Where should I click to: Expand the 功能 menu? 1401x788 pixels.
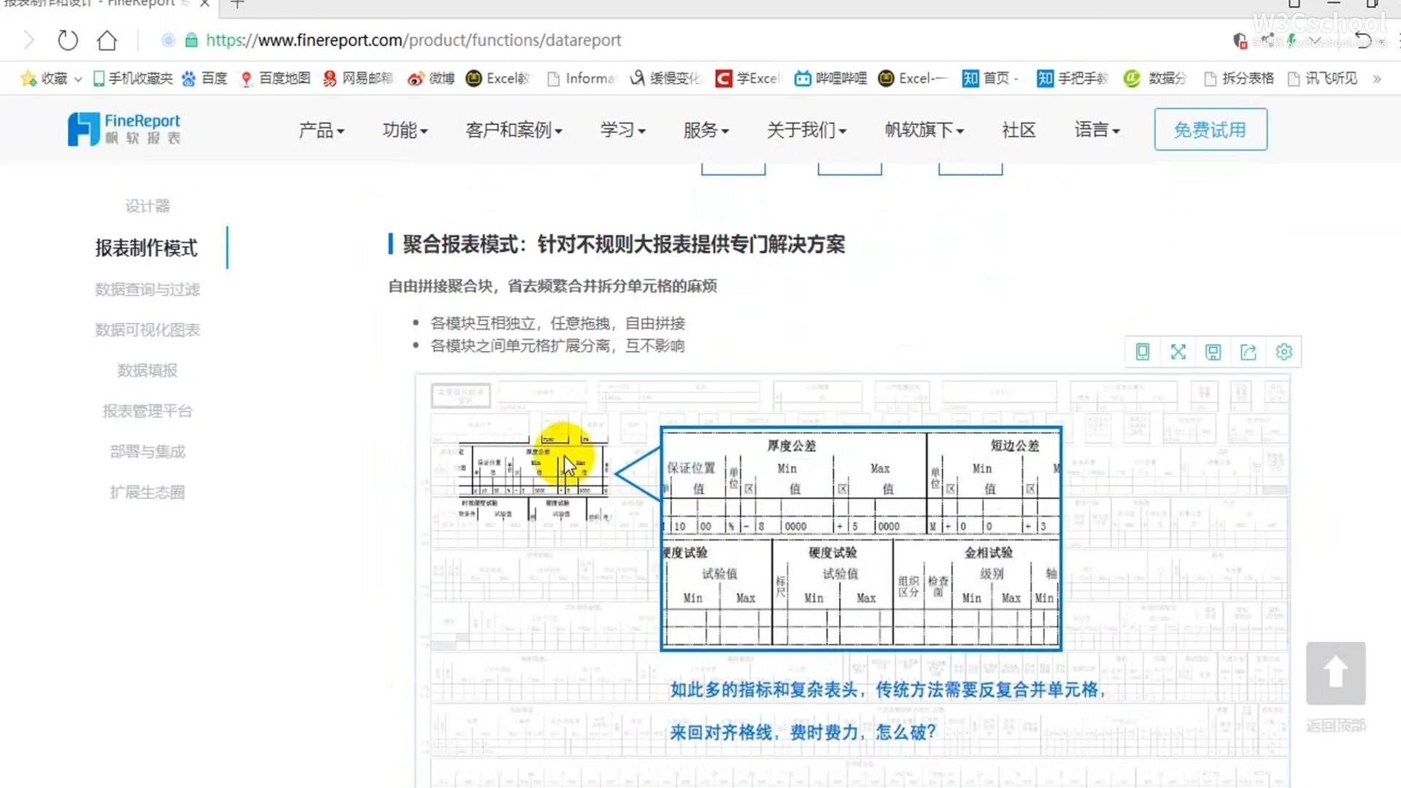(405, 130)
